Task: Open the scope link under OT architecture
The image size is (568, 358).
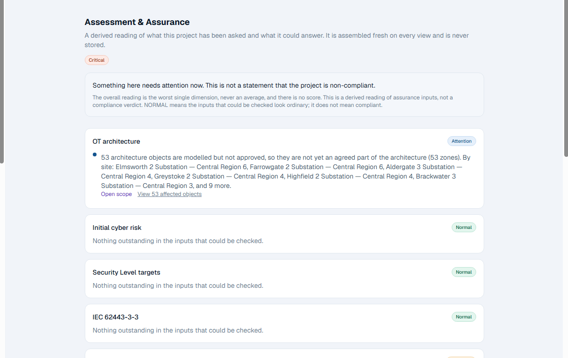Action: 116,194
